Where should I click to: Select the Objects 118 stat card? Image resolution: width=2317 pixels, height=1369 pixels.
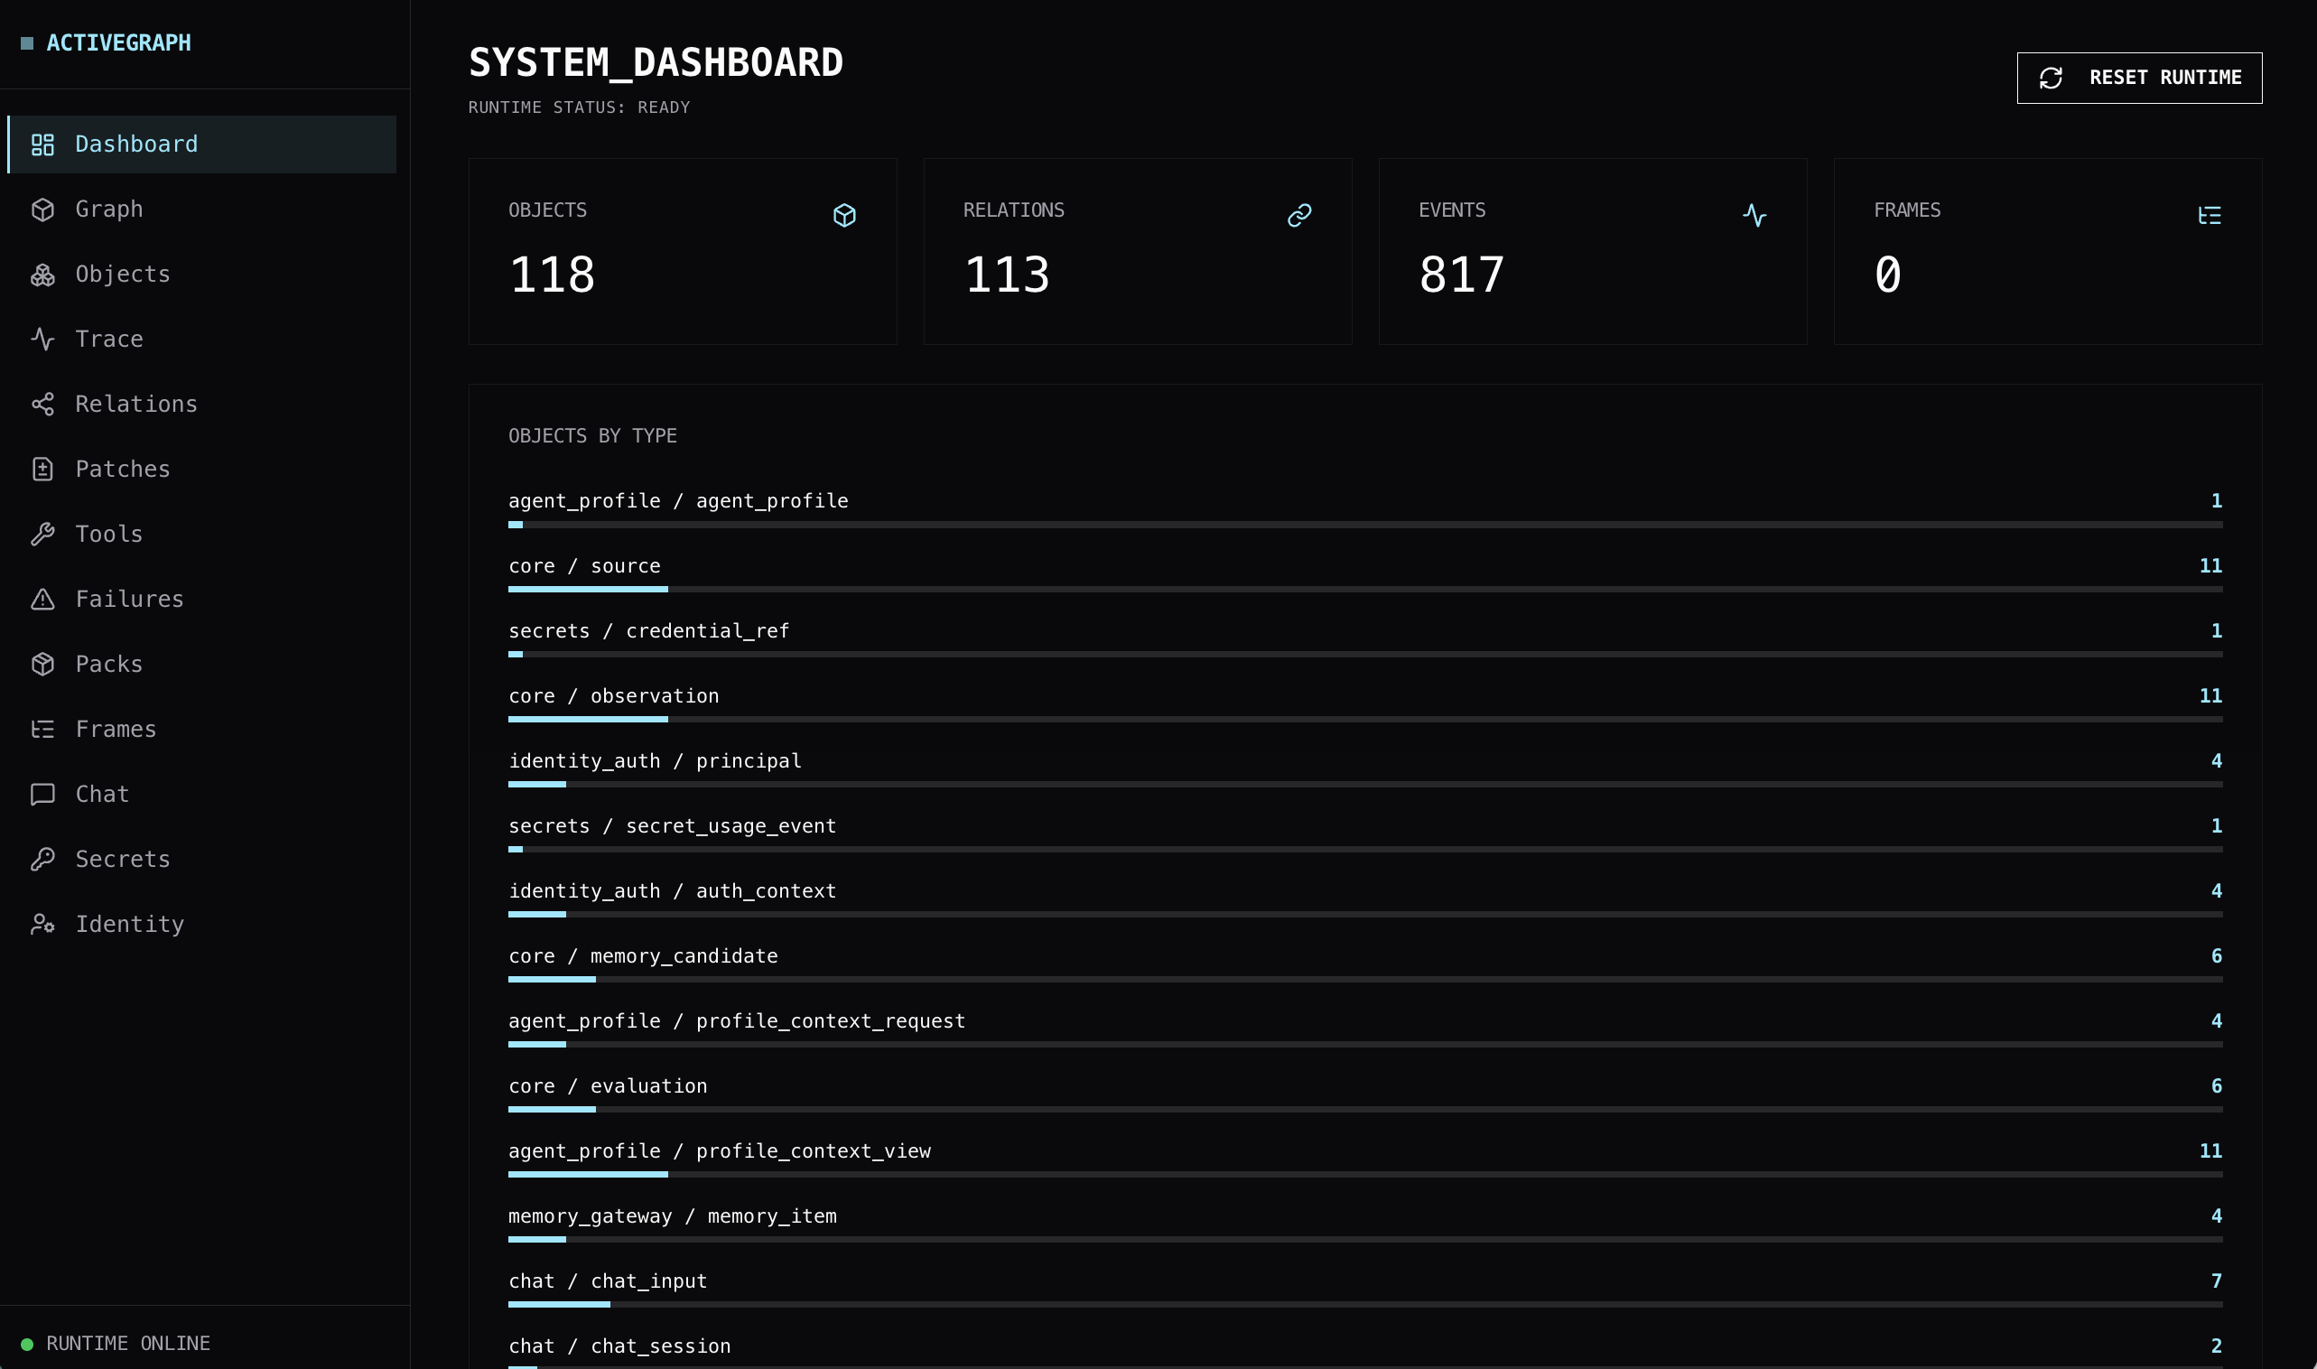(x=683, y=252)
